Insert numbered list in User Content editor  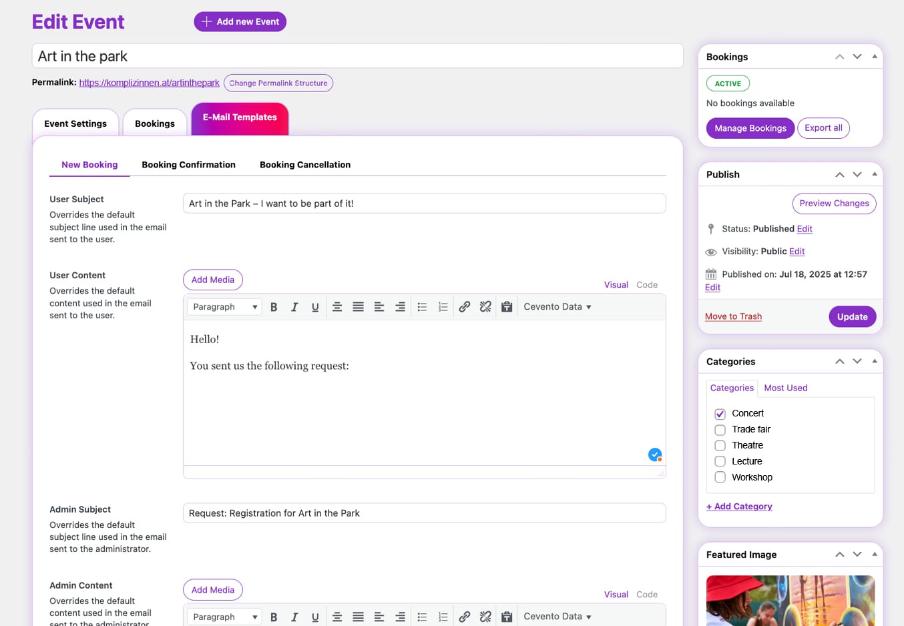pos(443,307)
